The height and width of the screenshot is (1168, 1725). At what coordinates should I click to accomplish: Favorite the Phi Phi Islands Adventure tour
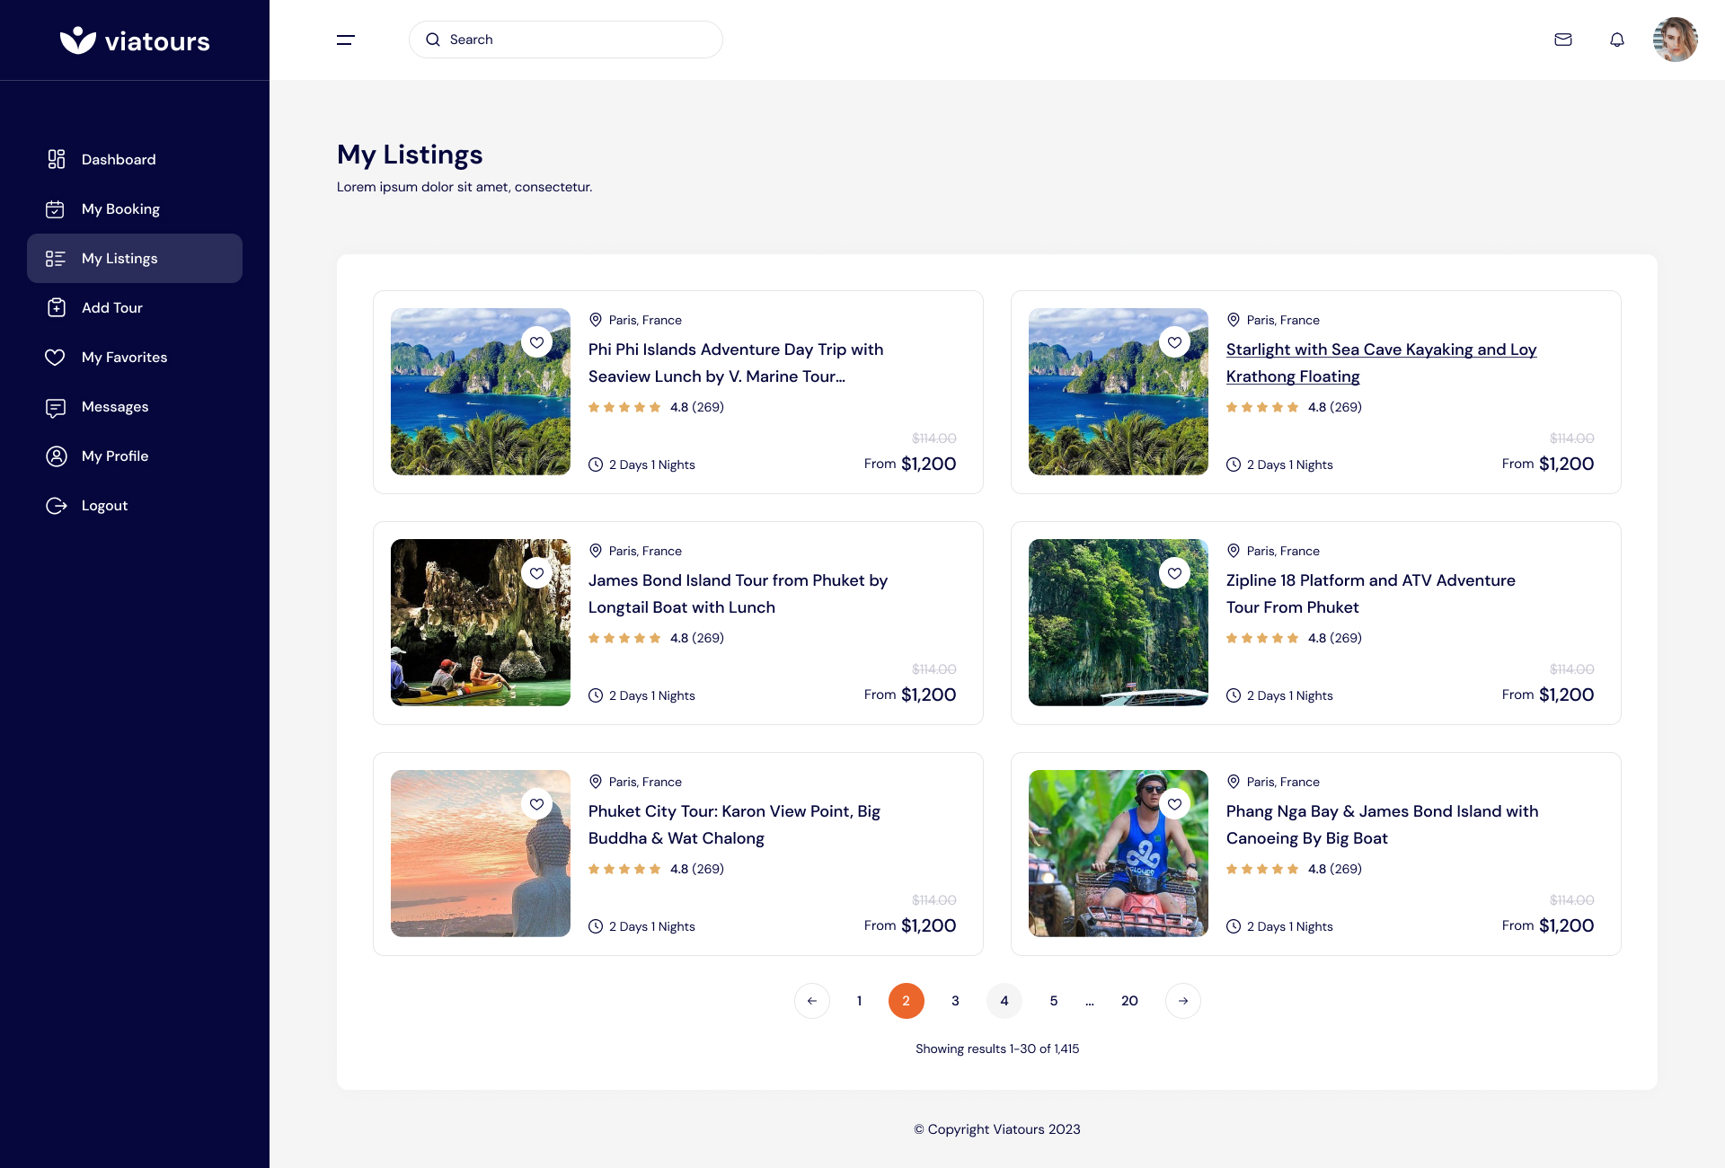[537, 341]
